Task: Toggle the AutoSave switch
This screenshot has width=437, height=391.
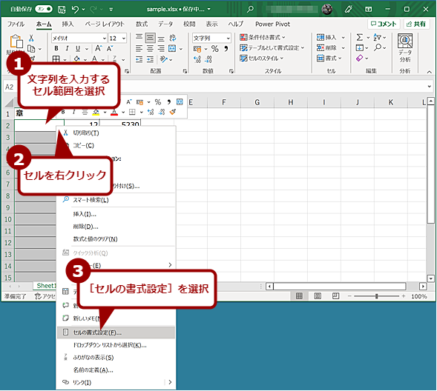Action: 44,9
